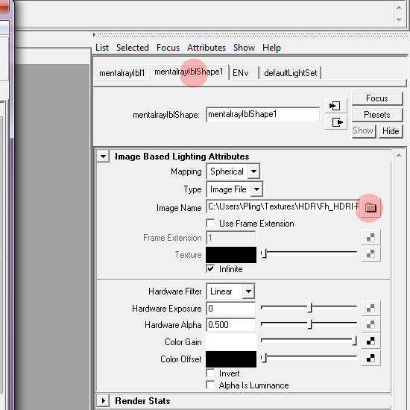This screenshot has height=410, width=410.
Task: Click the black Texture swatch
Action: coord(231,255)
